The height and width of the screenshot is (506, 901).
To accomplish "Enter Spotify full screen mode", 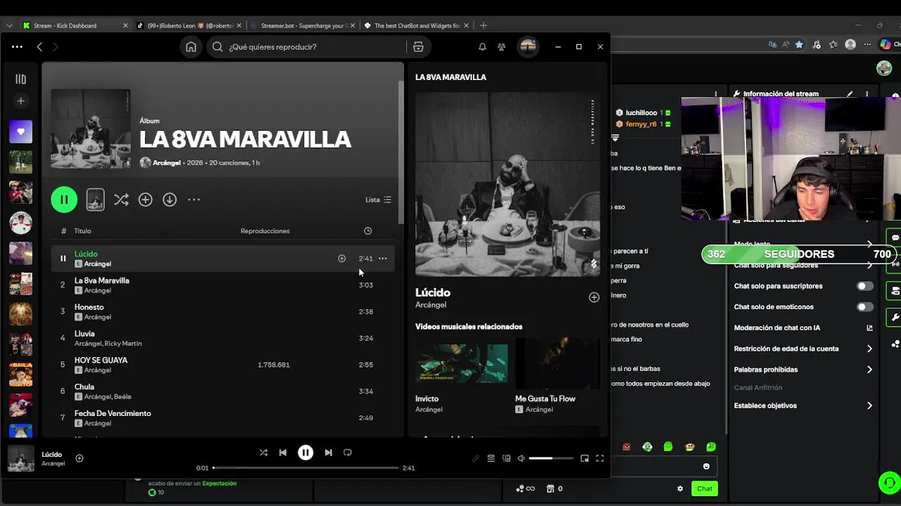I will [x=600, y=458].
